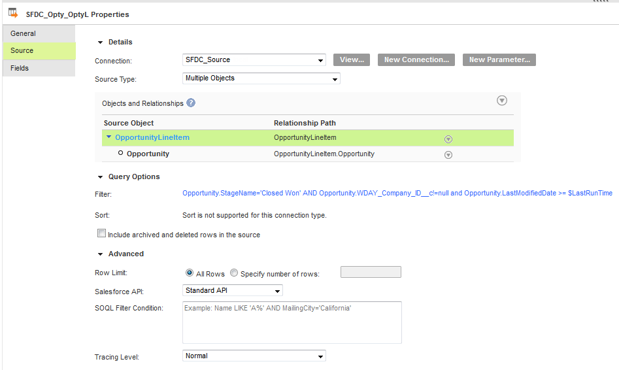Screen dimensions: 619x370
Task: Select the All Rows radio button
Action: (x=190, y=273)
